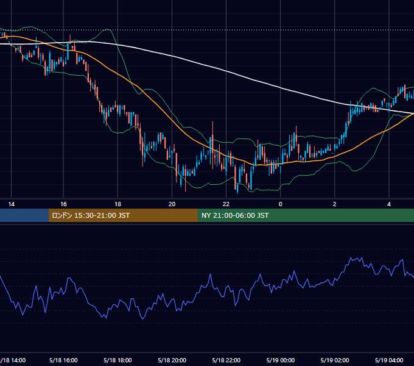The height and width of the screenshot is (366, 414).
Task: Click the 5/18 22:00 date label
Action: tap(226, 360)
